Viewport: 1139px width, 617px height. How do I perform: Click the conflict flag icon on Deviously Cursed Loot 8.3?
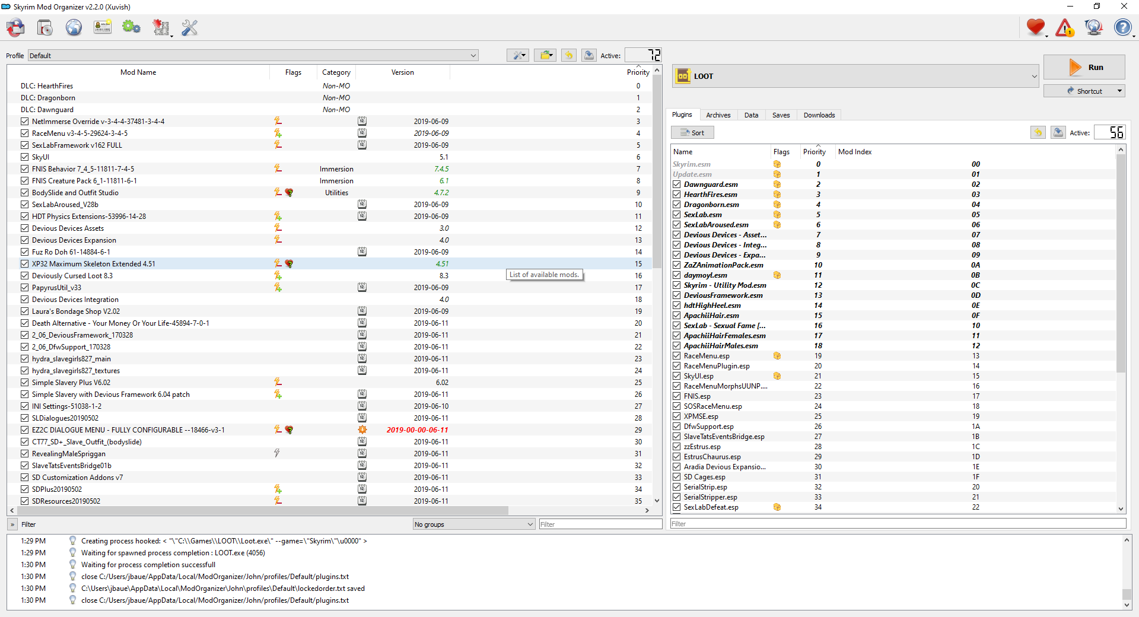coord(278,275)
